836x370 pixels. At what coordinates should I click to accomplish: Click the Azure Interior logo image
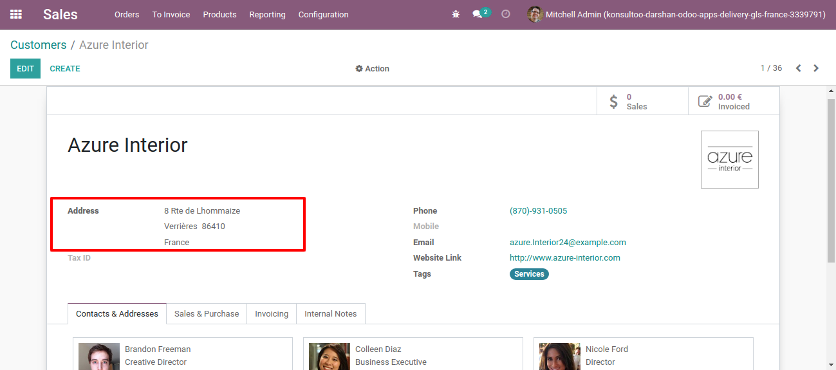pyautogui.click(x=729, y=160)
